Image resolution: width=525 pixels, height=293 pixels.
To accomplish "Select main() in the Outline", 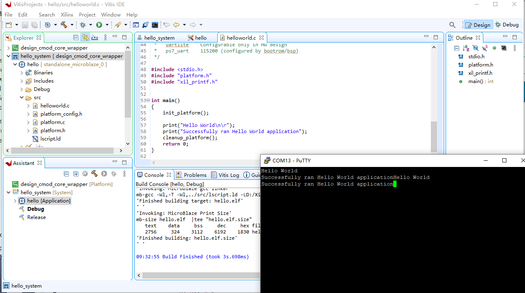I will 475,81.
